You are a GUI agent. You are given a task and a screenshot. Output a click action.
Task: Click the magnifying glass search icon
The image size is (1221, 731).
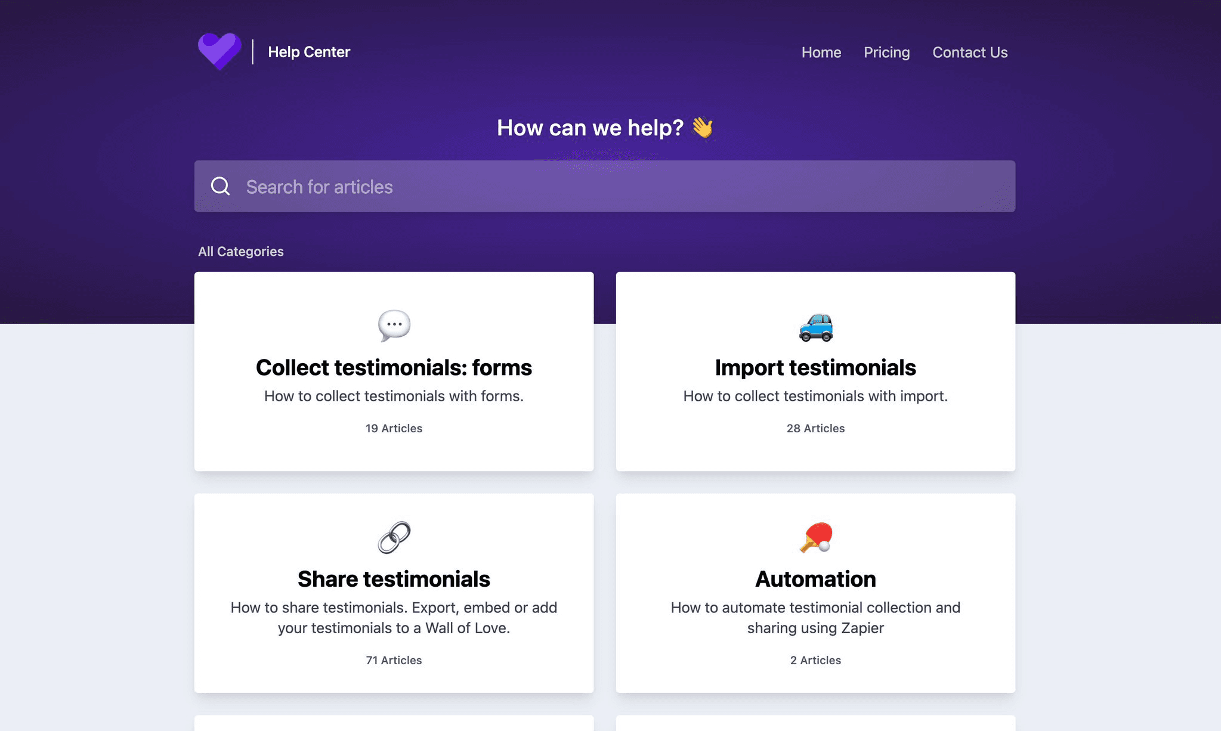[x=221, y=186]
